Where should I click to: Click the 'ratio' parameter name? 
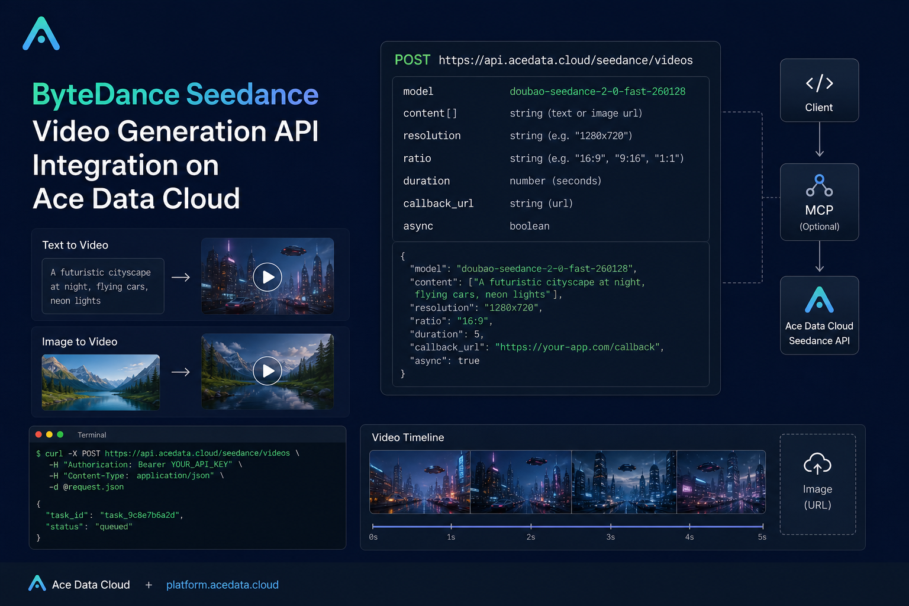(x=417, y=159)
